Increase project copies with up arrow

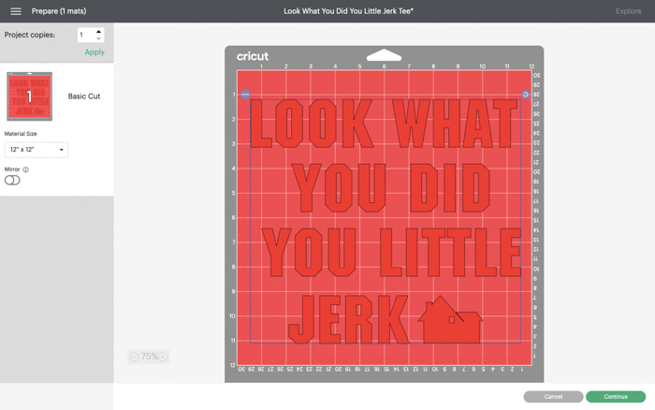pos(98,31)
